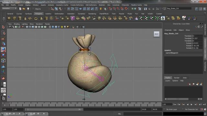Viewport: 207px width, 116px height.
Task: Click the padlock lock selection icon
Action: [101, 9]
